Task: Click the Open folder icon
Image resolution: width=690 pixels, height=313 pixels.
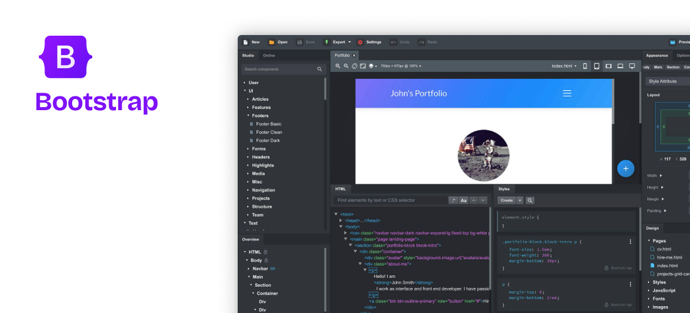Action: [x=272, y=42]
